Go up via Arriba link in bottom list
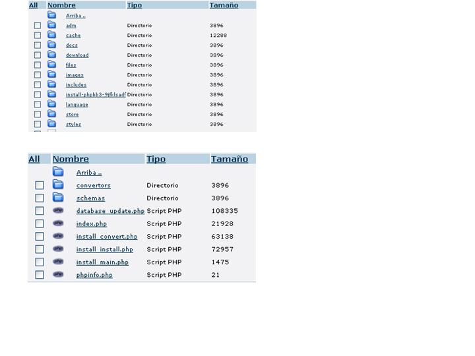Screen dimensions: 475x356 89,173
